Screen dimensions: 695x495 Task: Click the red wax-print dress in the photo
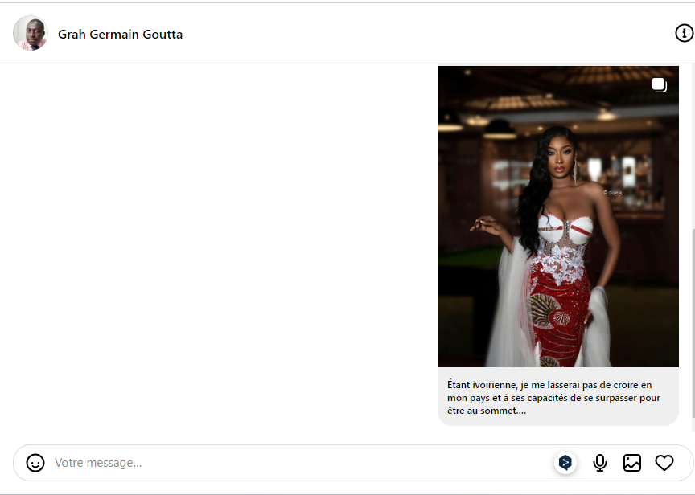click(559, 319)
